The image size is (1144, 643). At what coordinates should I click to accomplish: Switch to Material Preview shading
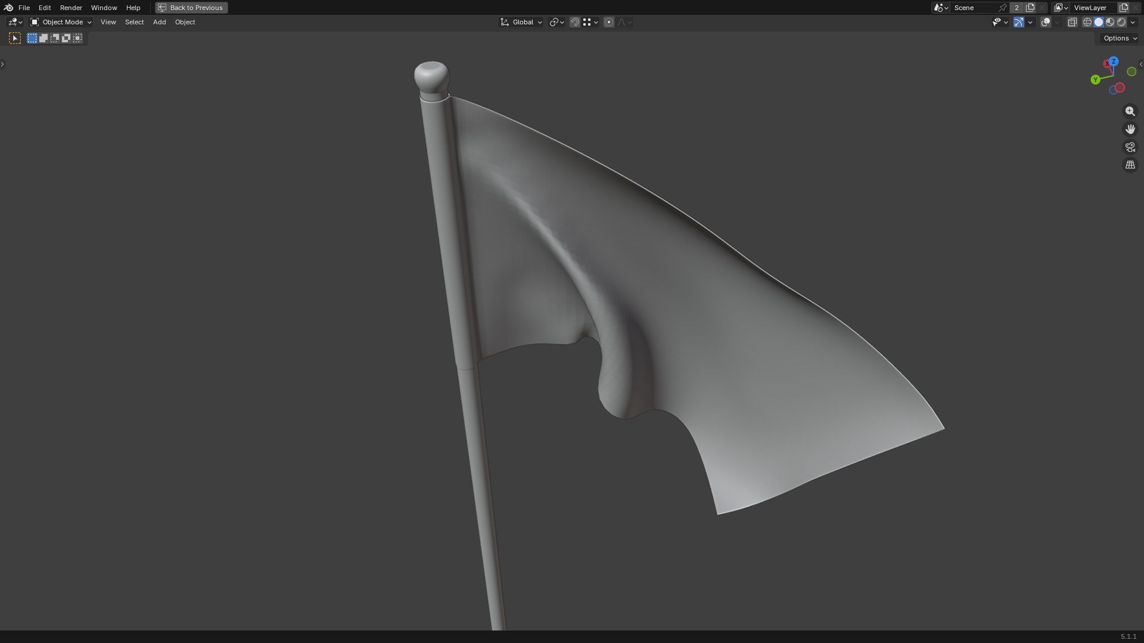(1110, 22)
